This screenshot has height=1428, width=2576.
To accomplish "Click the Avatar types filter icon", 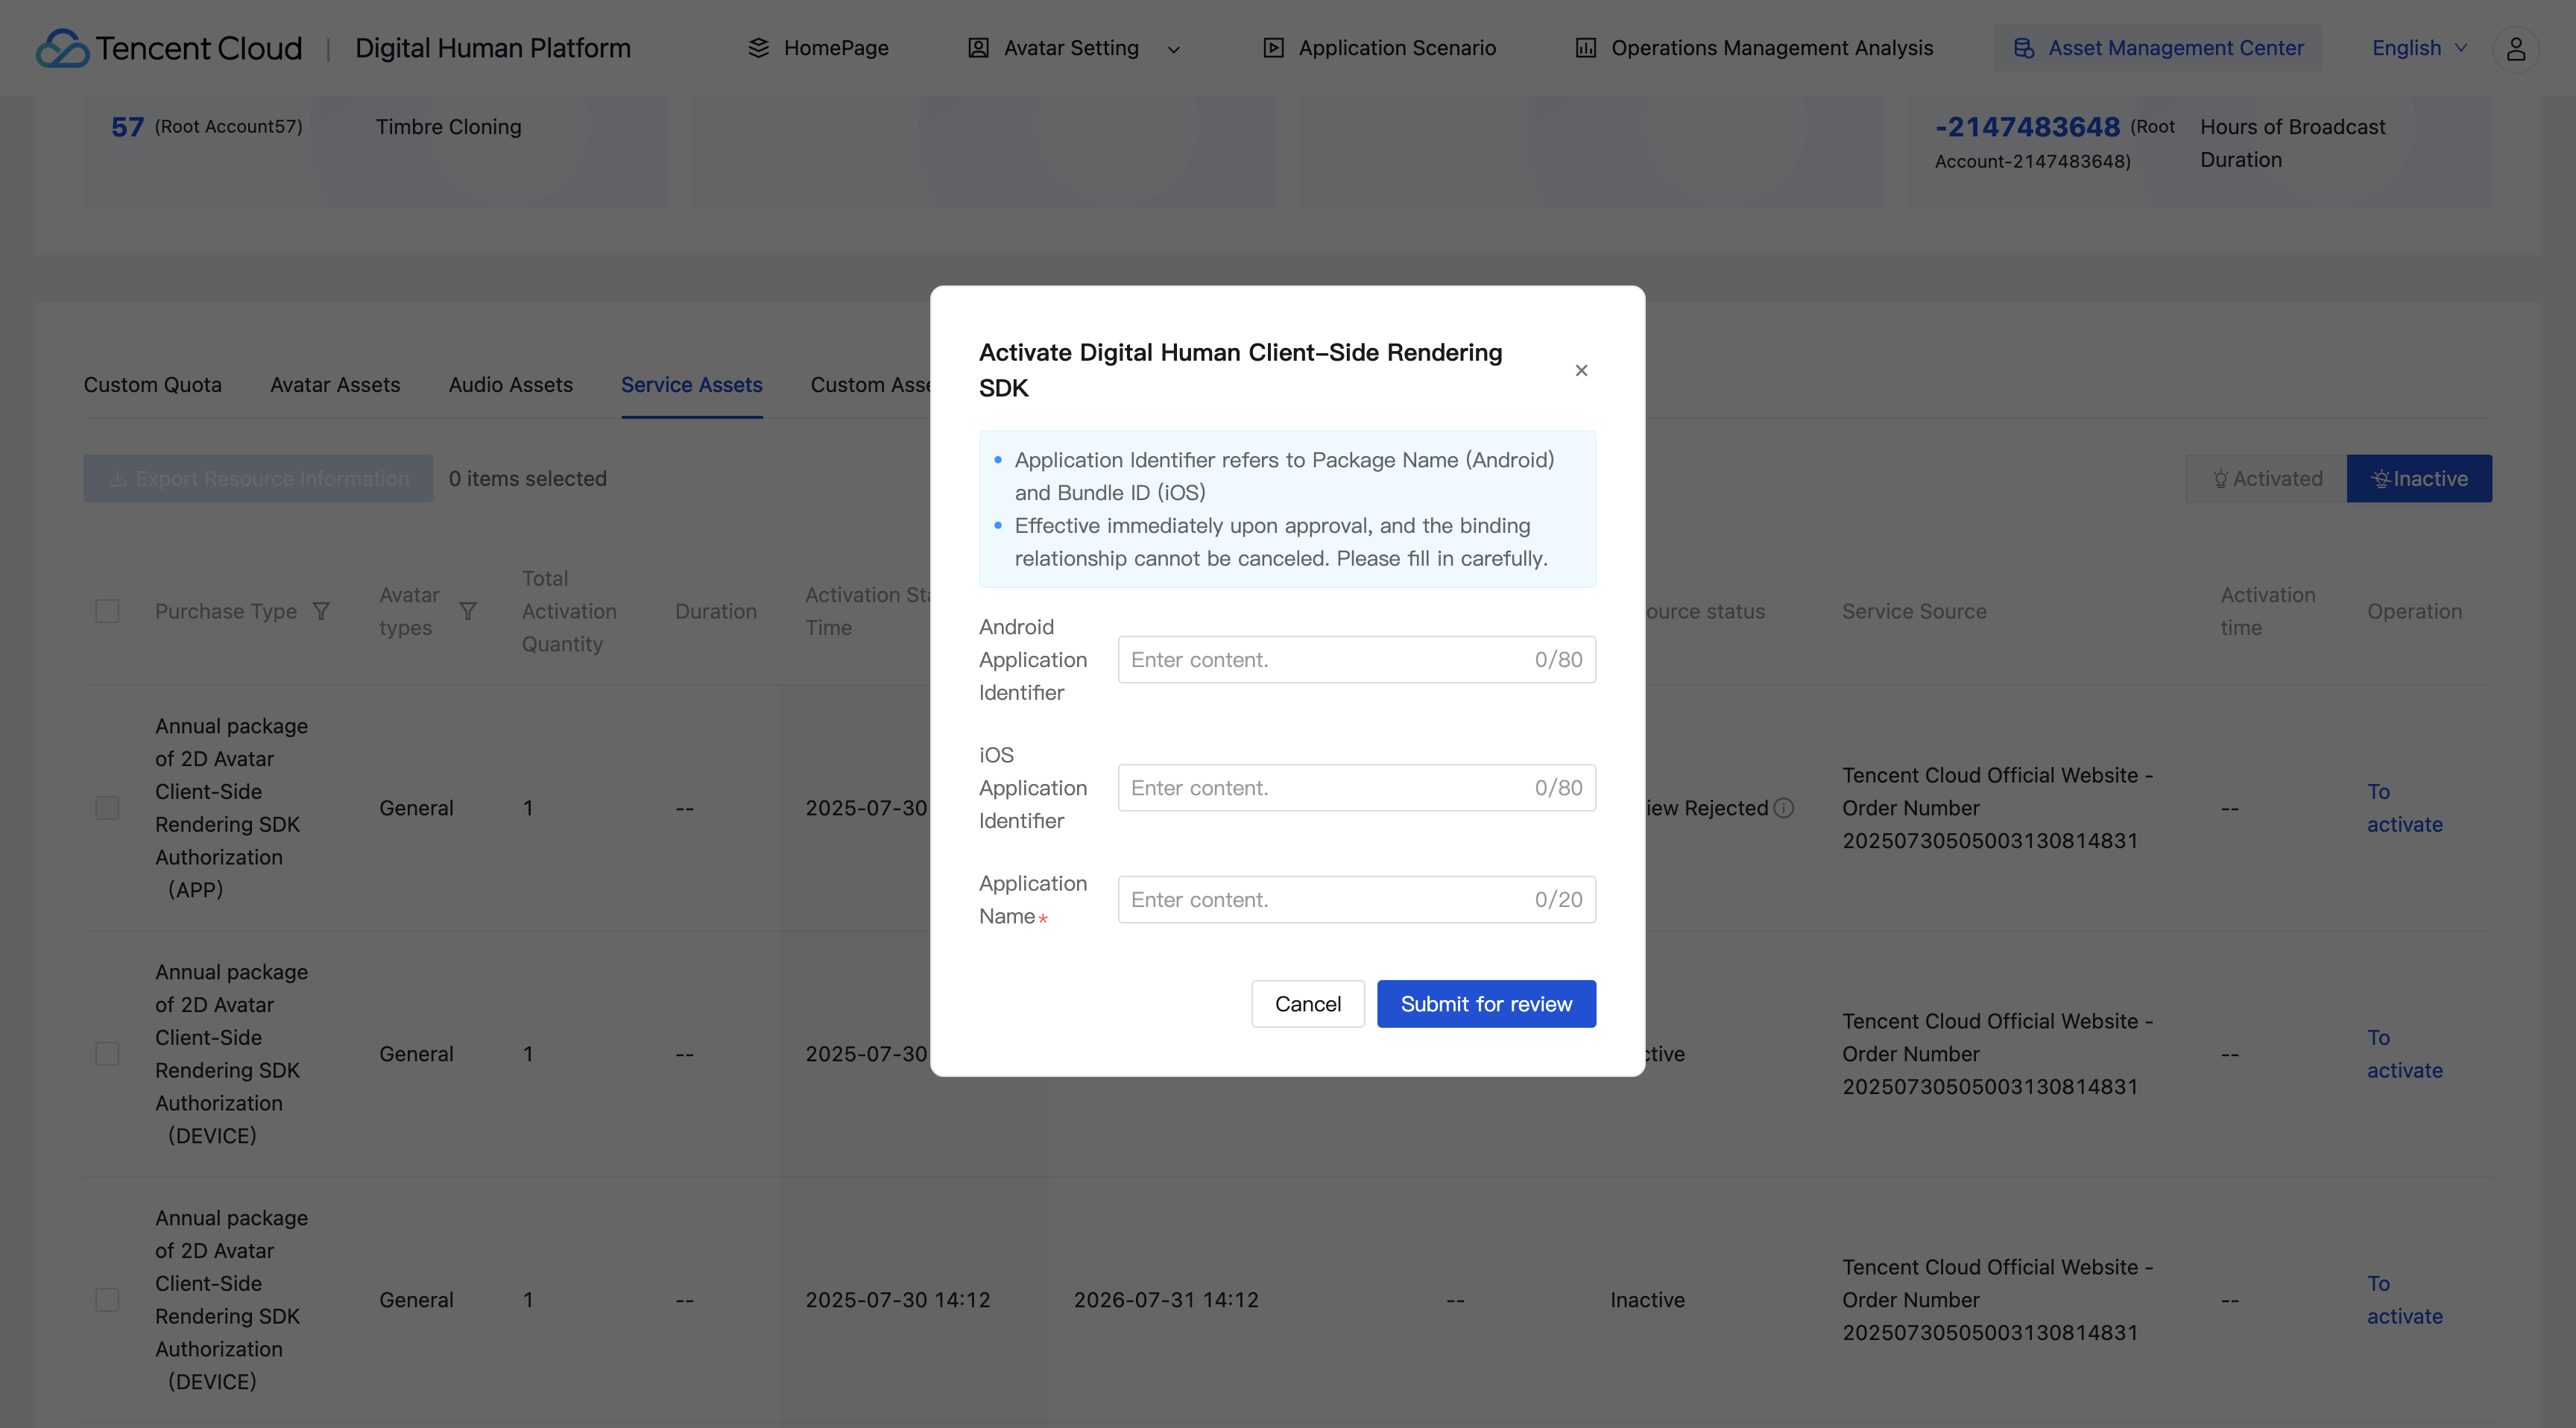I will pyautogui.click(x=467, y=611).
